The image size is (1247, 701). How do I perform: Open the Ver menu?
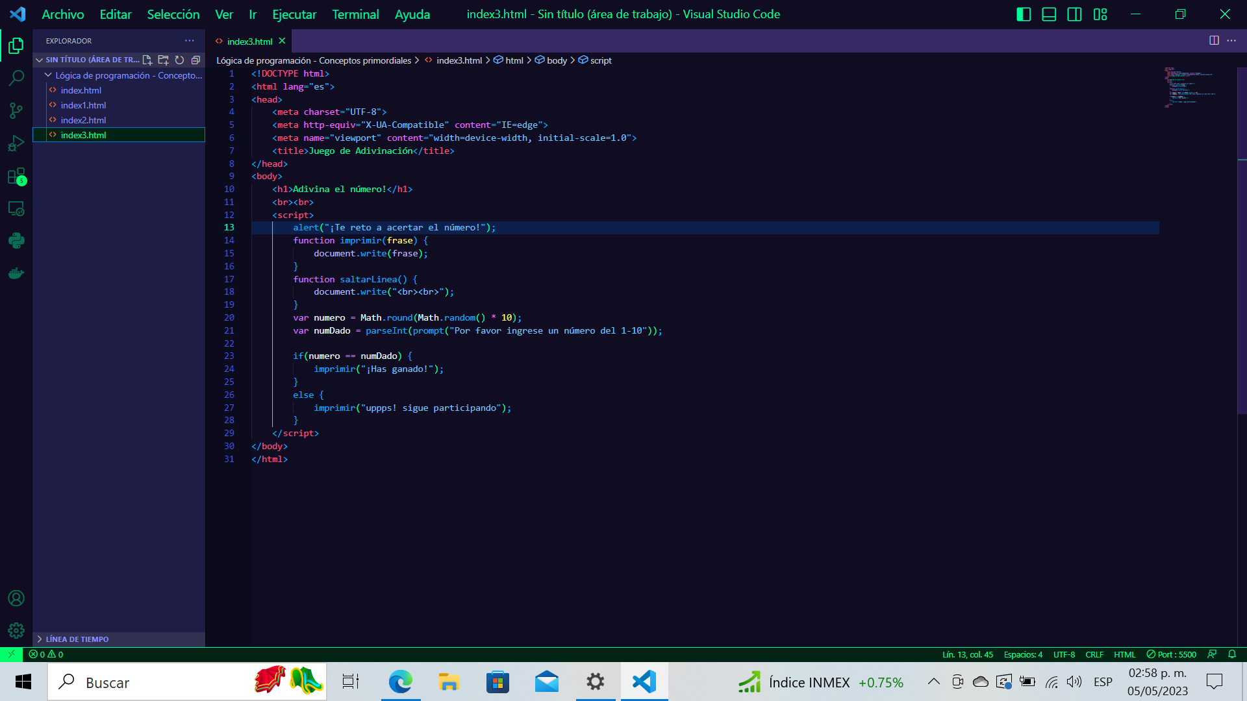coord(224,14)
